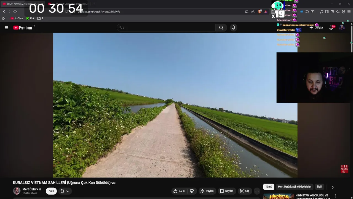Open the Brave Shields lion icon

point(260,12)
